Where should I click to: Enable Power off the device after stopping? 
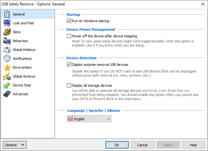[69, 36]
